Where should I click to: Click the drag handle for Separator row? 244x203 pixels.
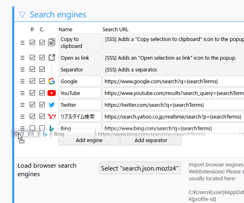22,69
